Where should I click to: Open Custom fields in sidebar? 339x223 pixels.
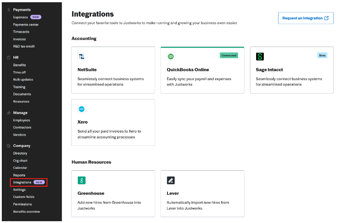[x=24, y=197]
